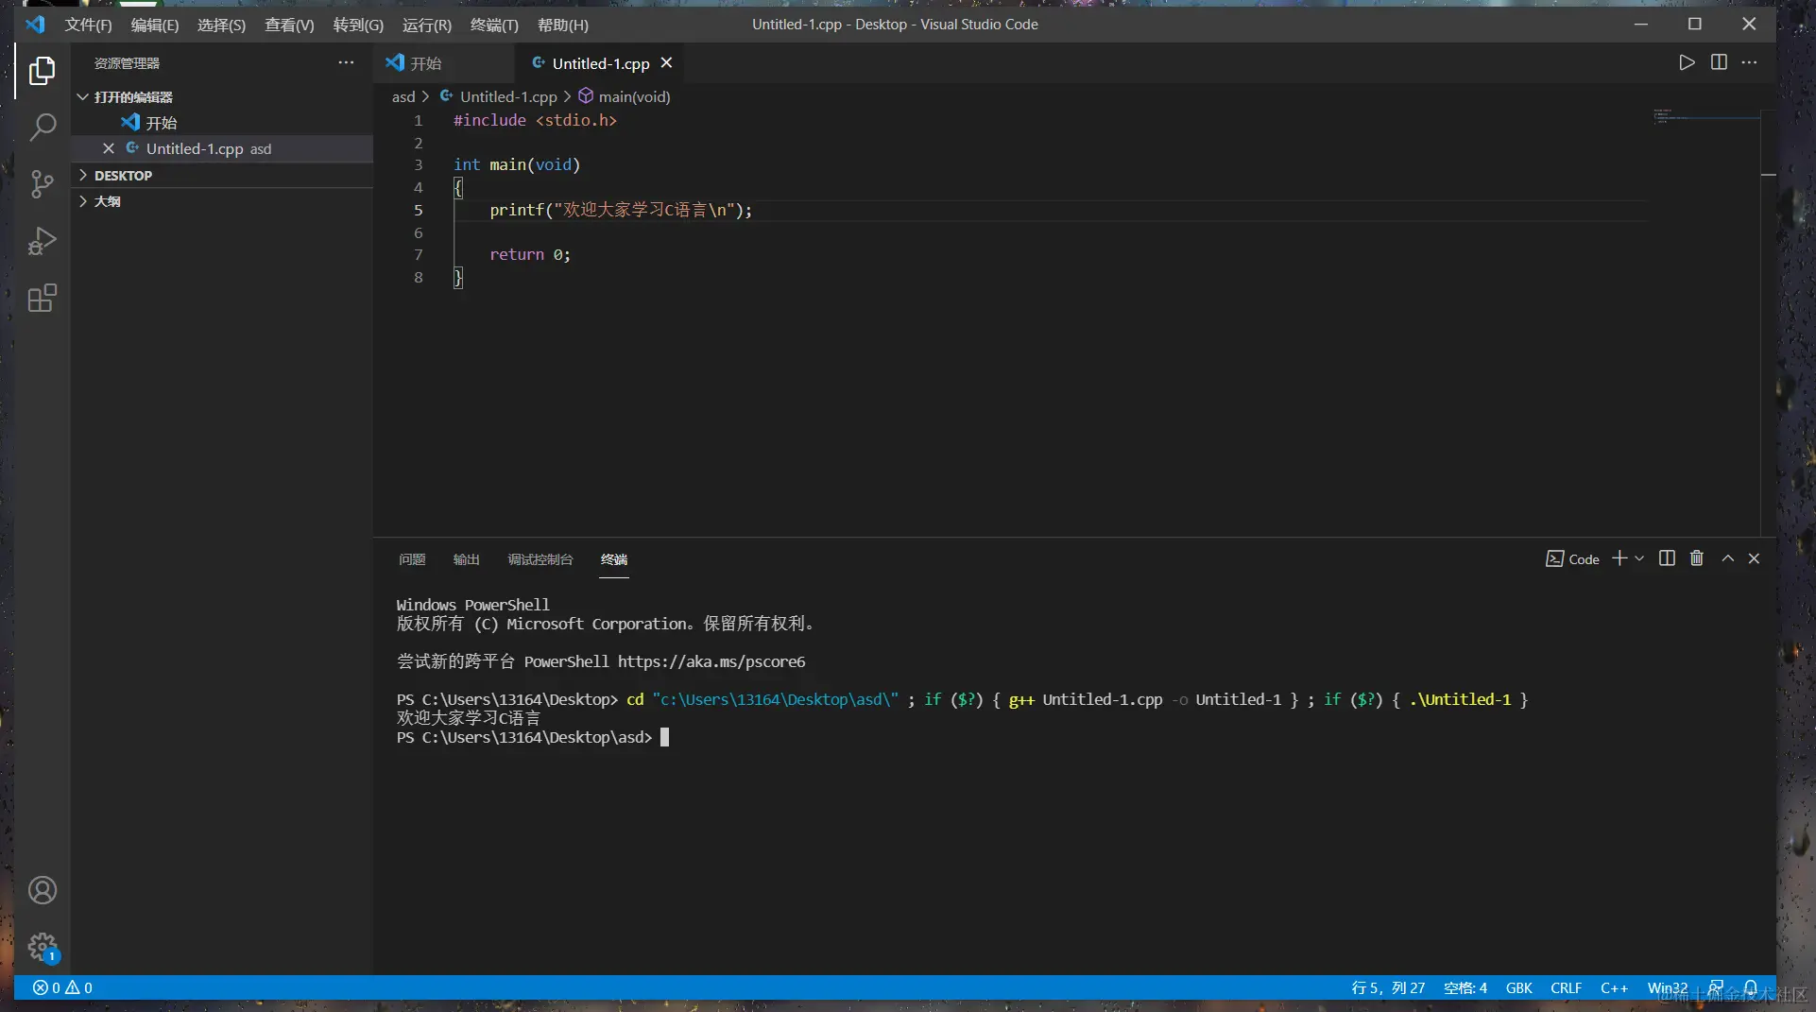
Task: Switch to the 输出 panel tab
Action: (467, 559)
